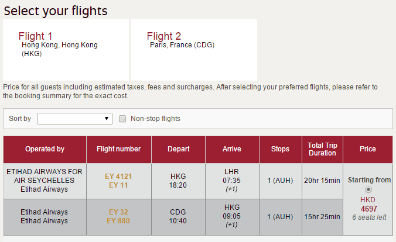This screenshot has height=242, width=396.
Task: View details for flight EY 32
Action: (x=118, y=212)
